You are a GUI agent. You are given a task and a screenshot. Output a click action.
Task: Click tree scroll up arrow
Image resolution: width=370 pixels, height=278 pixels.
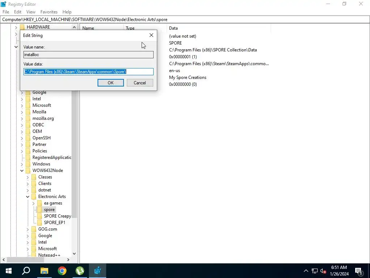[74, 27]
